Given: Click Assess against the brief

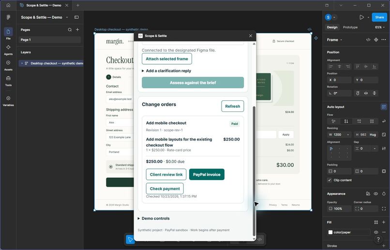Looking at the screenshot, I should 193,83.
